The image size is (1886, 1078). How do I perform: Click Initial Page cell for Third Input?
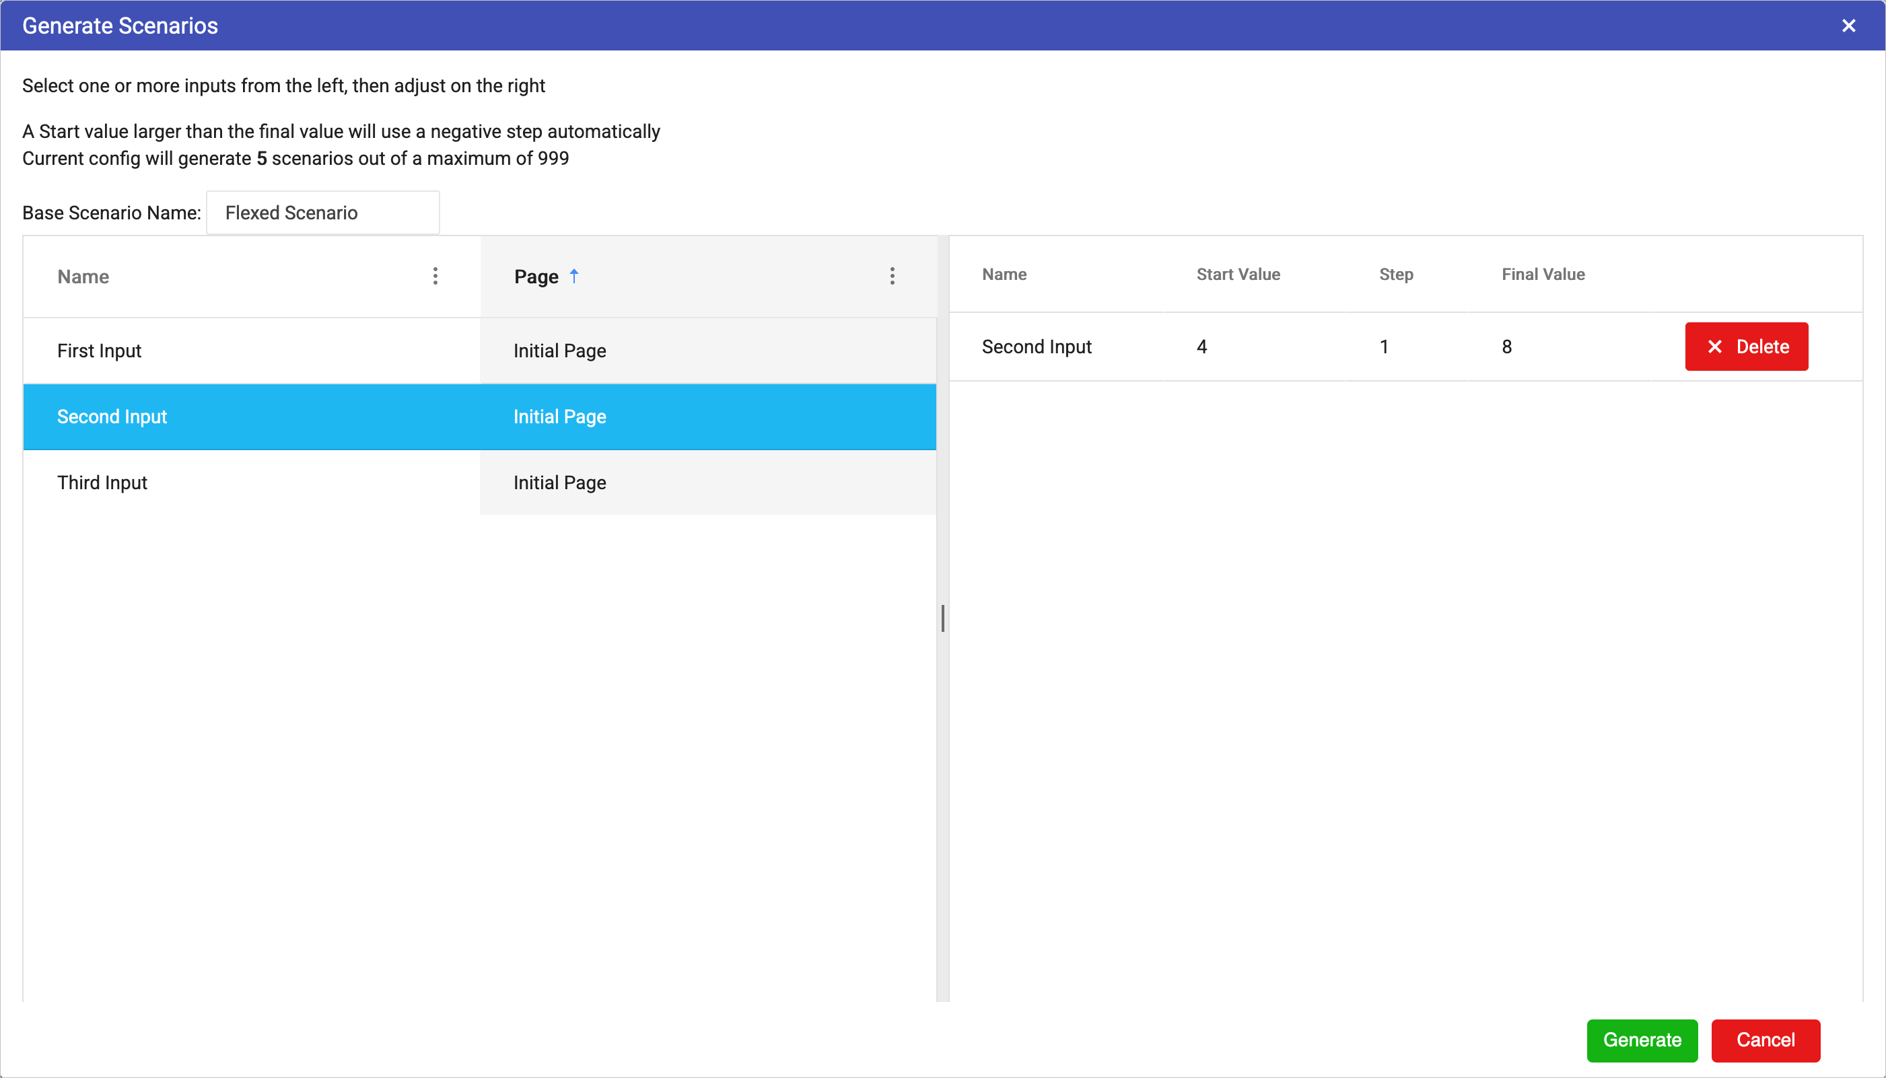tap(560, 482)
